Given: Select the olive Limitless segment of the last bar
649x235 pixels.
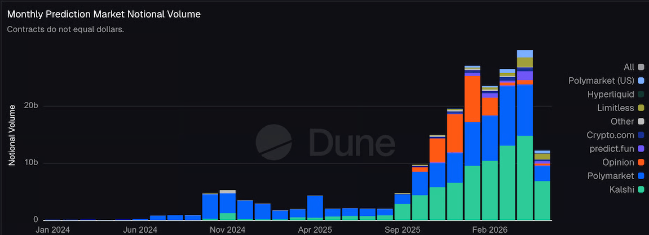Looking at the screenshot, I should pyautogui.click(x=542, y=157).
